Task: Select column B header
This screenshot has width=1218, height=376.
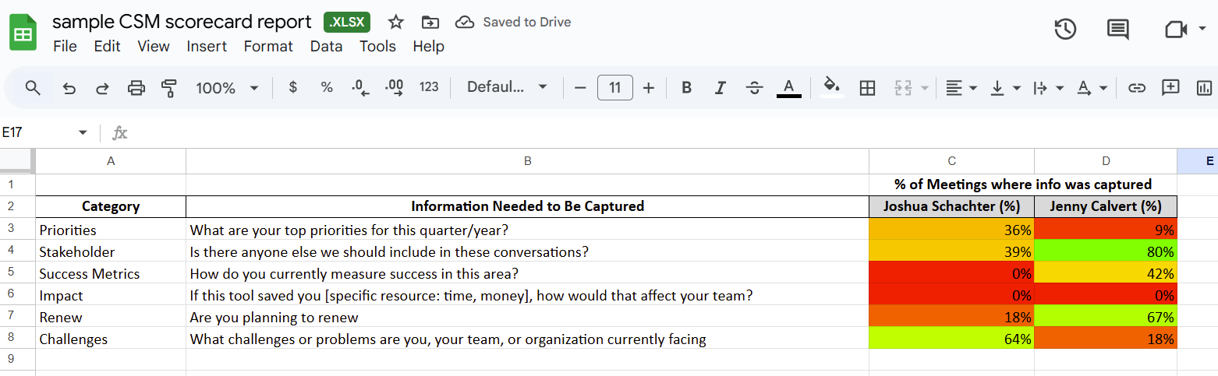Action: click(x=527, y=161)
